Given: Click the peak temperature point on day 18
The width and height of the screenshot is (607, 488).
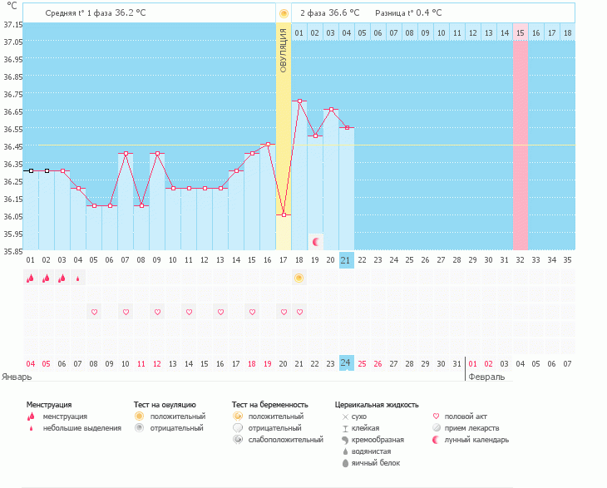Looking at the screenshot, I should [x=299, y=101].
